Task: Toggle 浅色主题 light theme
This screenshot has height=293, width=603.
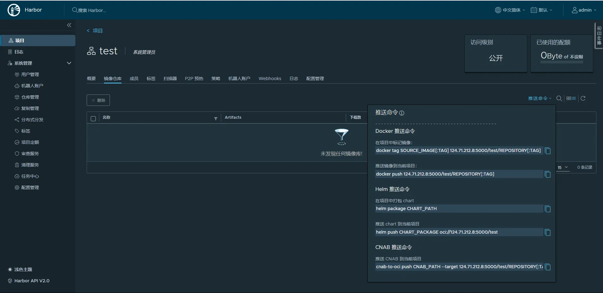Action: (20, 269)
